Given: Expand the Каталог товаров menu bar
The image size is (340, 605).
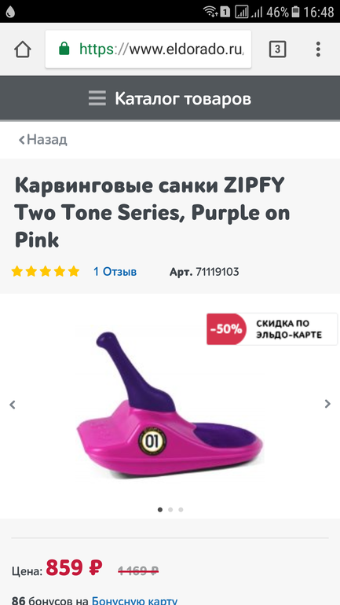Looking at the screenshot, I should [x=170, y=98].
